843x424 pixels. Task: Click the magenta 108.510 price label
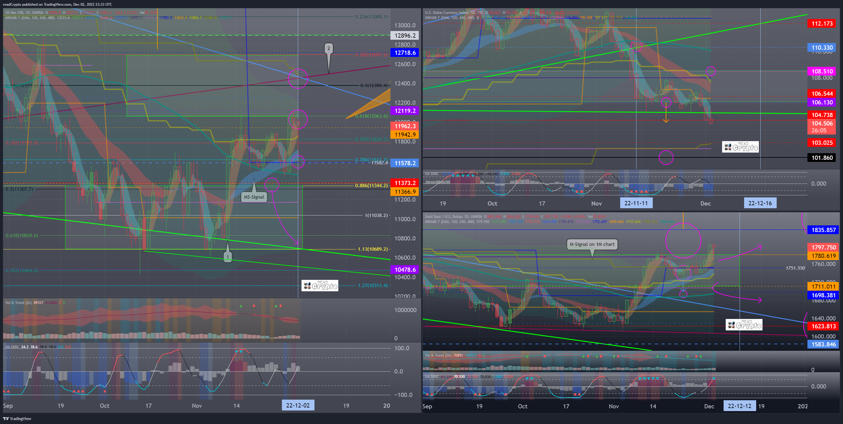[821, 71]
